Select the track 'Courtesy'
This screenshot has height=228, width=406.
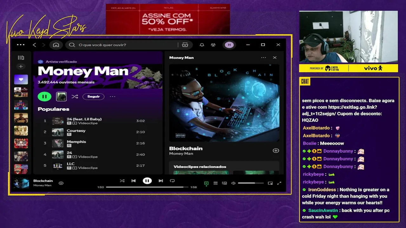(76, 130)
